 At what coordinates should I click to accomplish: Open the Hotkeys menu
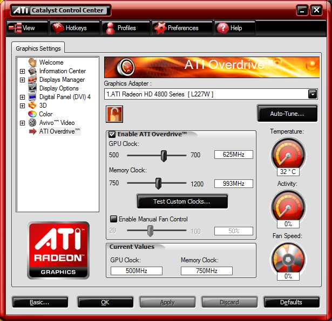click(74, 28)
